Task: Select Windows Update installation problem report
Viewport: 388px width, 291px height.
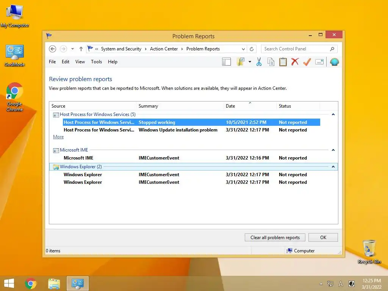Action: point(191,130)
